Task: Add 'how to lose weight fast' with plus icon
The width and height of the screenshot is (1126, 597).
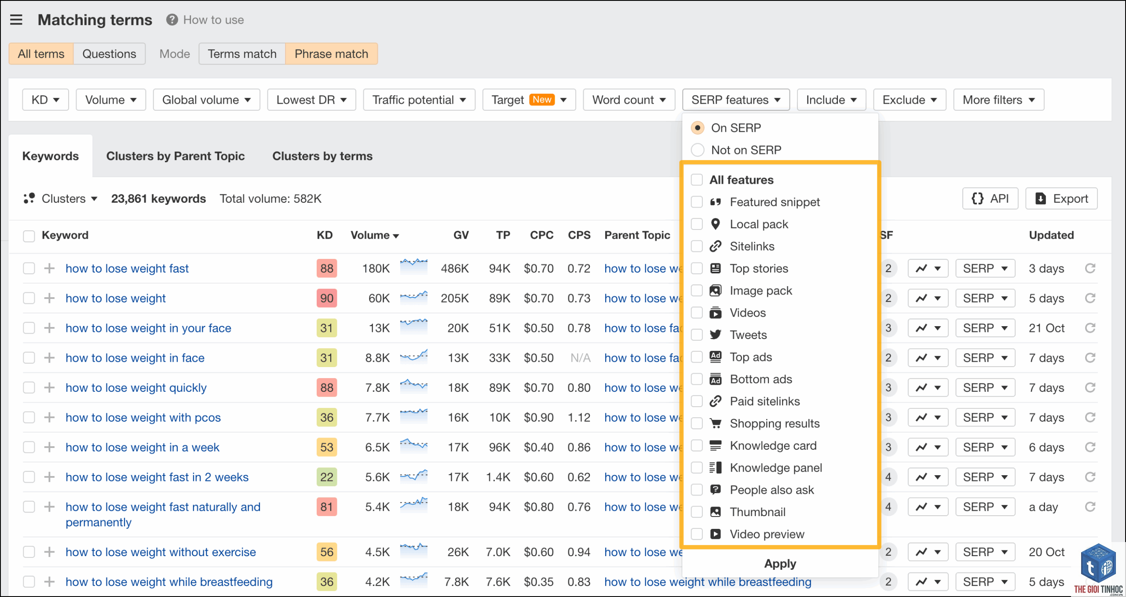Action: click(50, 268)
